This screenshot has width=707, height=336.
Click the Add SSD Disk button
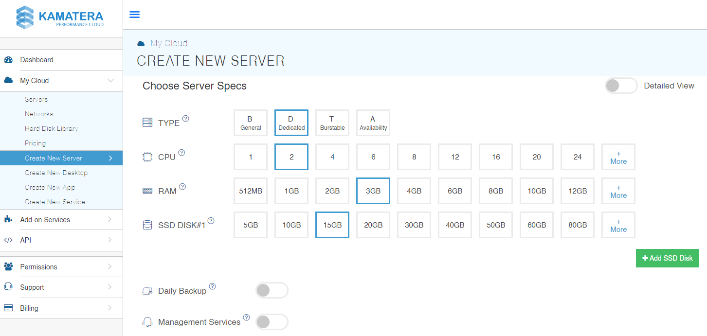tap(667, 258)
